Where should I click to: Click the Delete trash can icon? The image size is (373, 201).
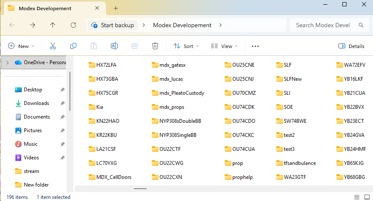point(156,46)
